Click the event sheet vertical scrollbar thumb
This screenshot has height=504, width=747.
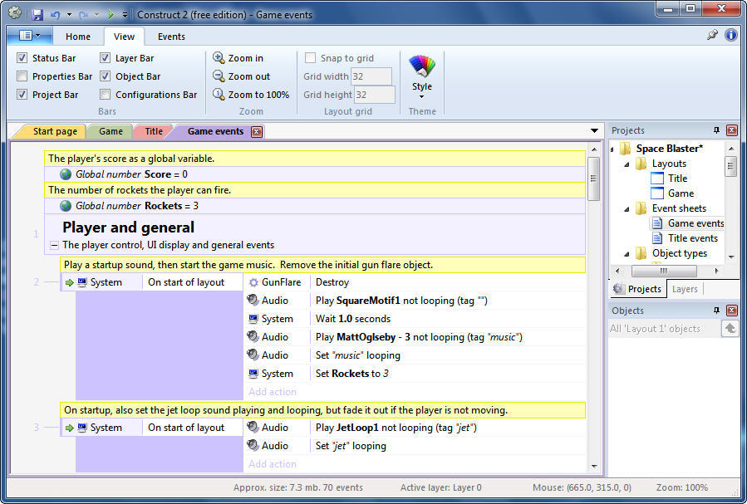[x=593, y=179]
